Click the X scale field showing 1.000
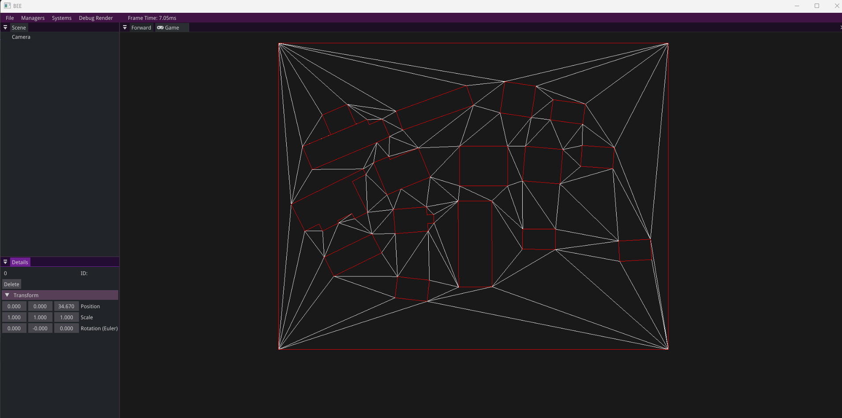This screenshot has height=418, width=842. point(14,317)
